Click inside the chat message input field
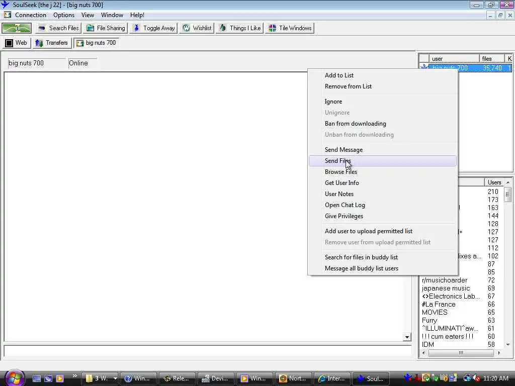 coord(208,351)
